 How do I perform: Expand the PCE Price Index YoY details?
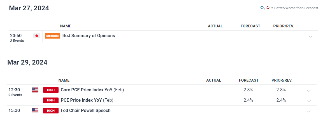(x=308, y=101)
